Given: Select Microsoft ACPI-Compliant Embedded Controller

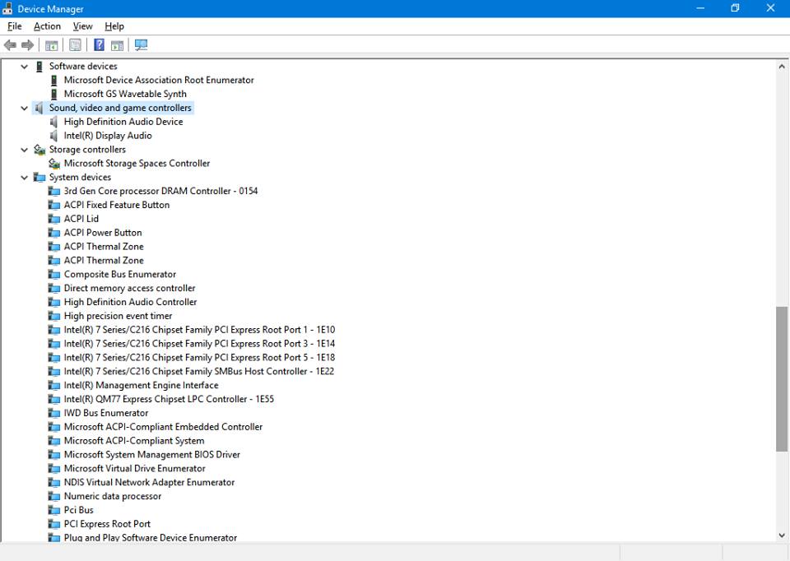Looking at the screenshot, I should [163, 427].
